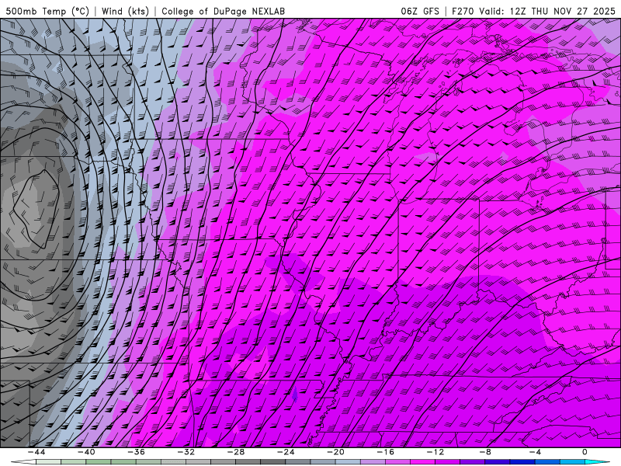Click the -16 colorbar label

[x=385, y=452]
